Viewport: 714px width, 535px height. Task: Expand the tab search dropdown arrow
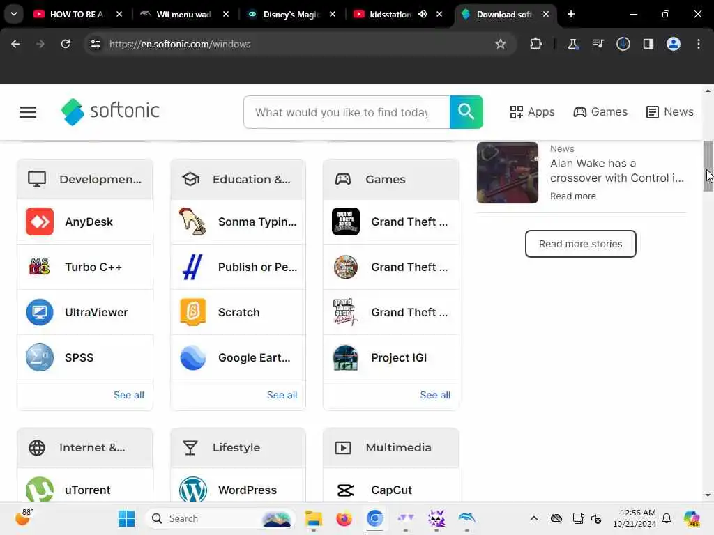[14, 14]
